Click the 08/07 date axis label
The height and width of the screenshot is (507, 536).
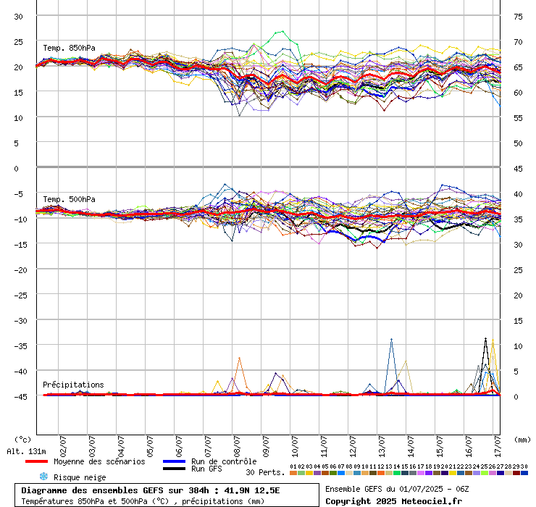tap(237, 446)
